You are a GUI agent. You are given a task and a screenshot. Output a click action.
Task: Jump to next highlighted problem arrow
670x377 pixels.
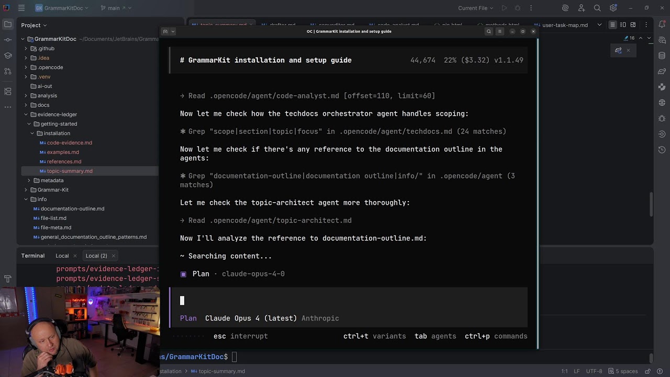click(x=649, y=38)
